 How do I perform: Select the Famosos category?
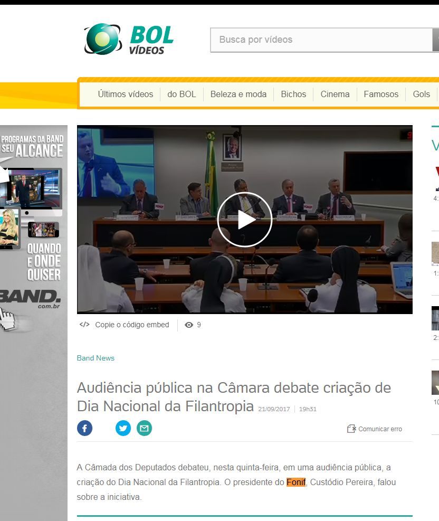(x=381, y=94)
